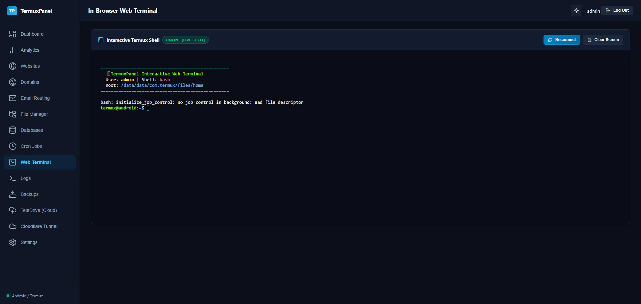
Task: Click the TeleDrive cloud upload icon
Action: coord(13,210)
